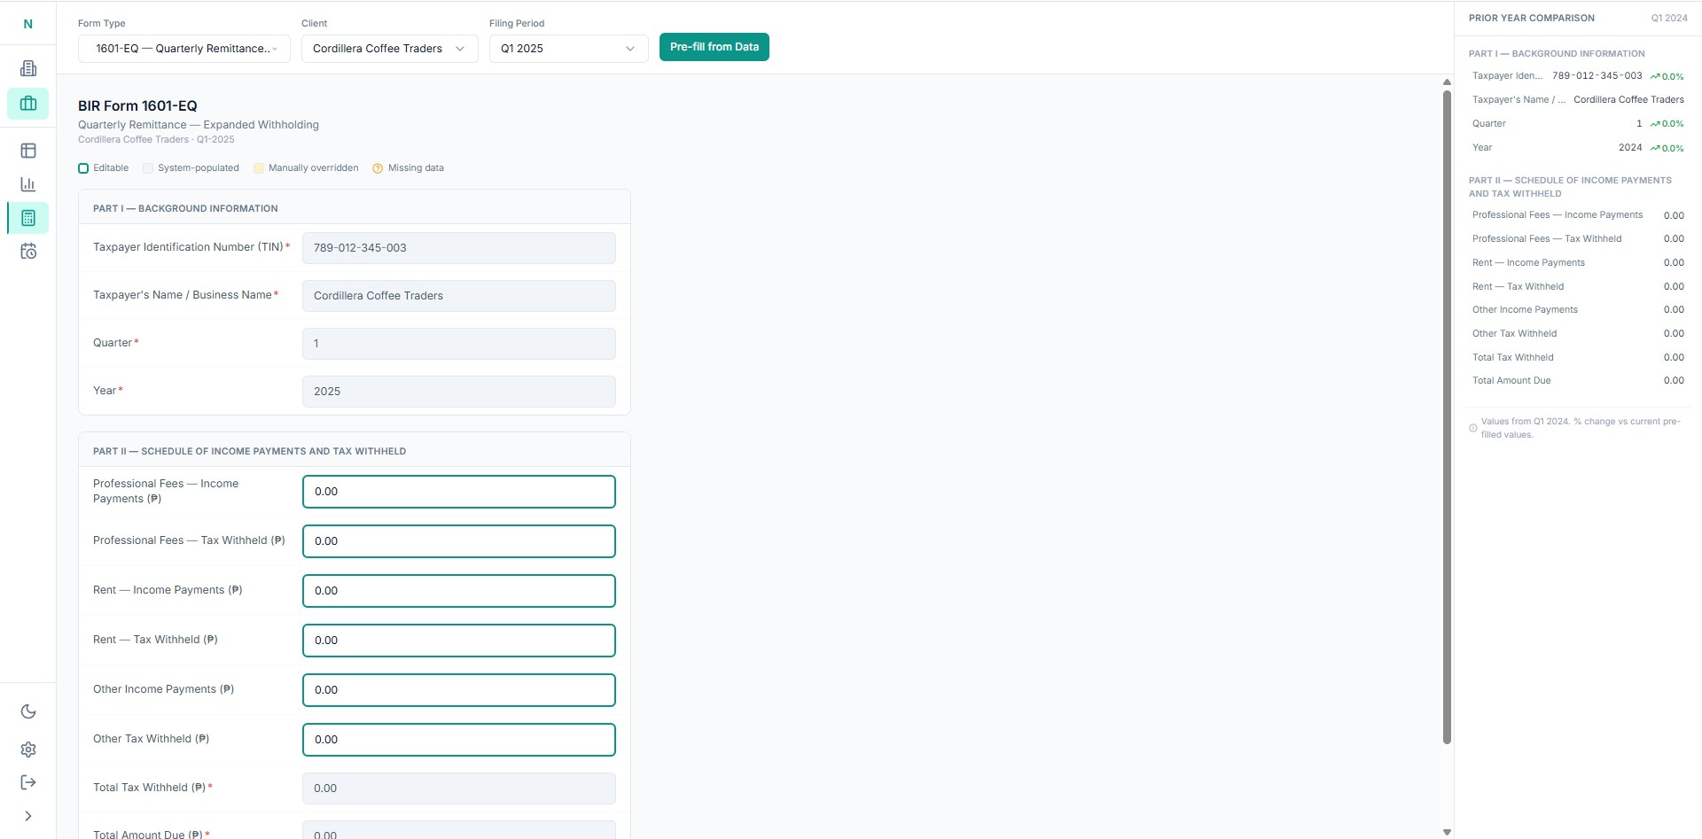
Task: Click prior-year TIN value 789-012-345-003
Action: click(x=1597, y=76)
